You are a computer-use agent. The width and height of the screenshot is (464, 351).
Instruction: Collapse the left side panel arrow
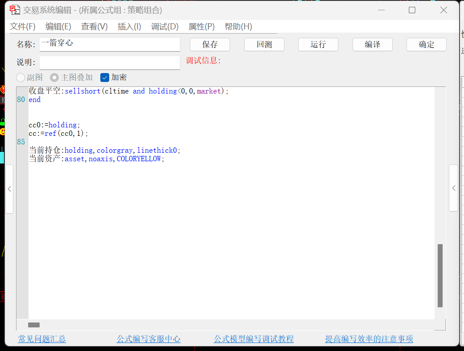coord(9,189)
